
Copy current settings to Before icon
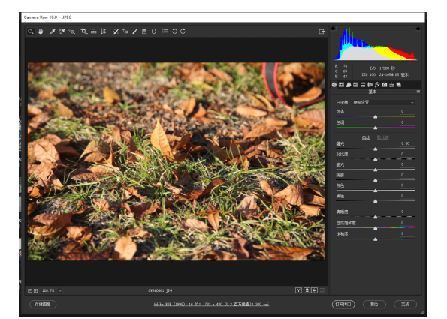[x=315, y=290]
